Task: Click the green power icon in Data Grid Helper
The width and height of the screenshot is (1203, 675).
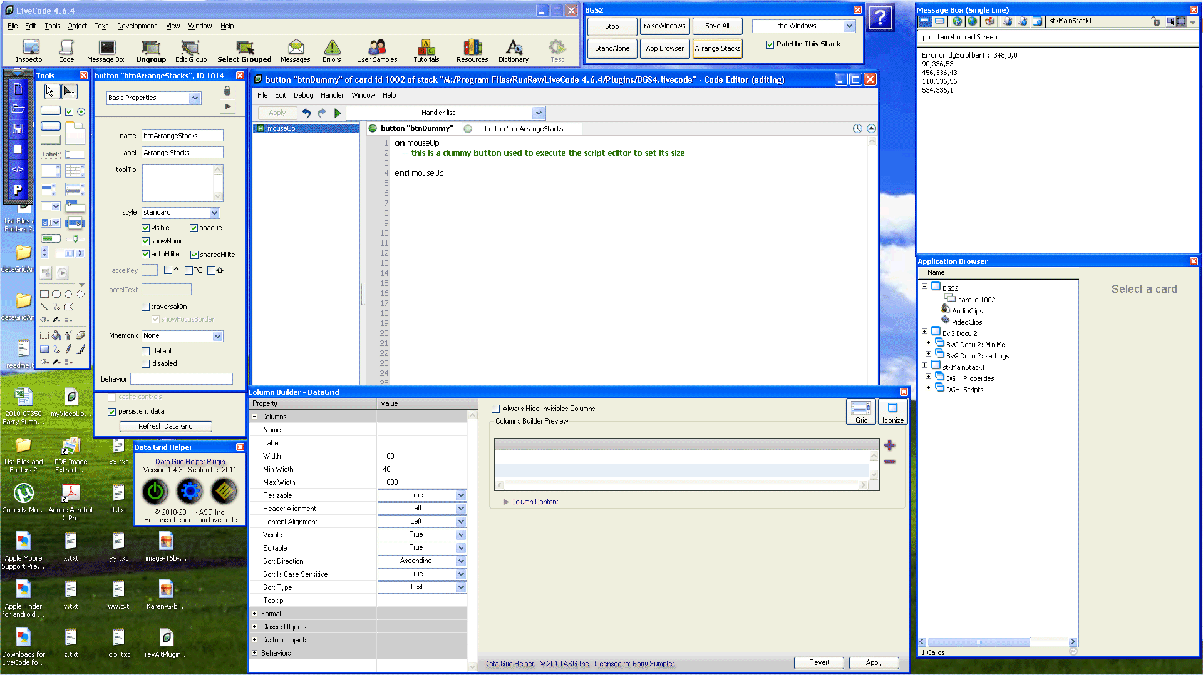Action: pyautogui.click(x=155, y=492)
